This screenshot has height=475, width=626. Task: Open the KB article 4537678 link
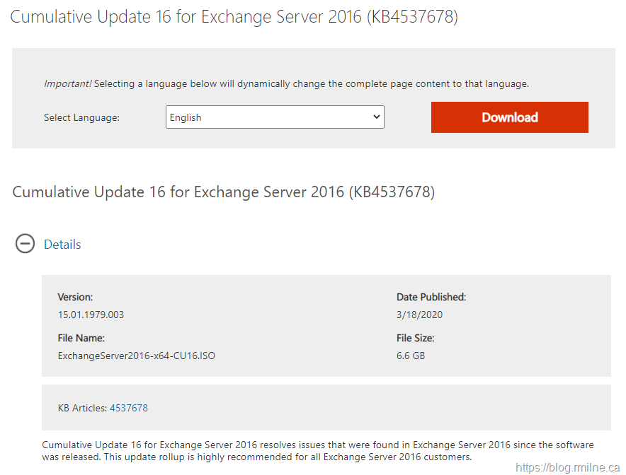pyautogui.click(x=129, y=408)
